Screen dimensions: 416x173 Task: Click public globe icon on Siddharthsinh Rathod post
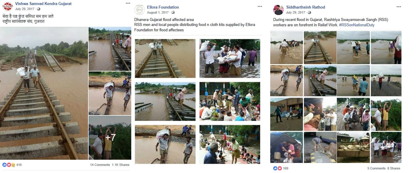(309, 12)
